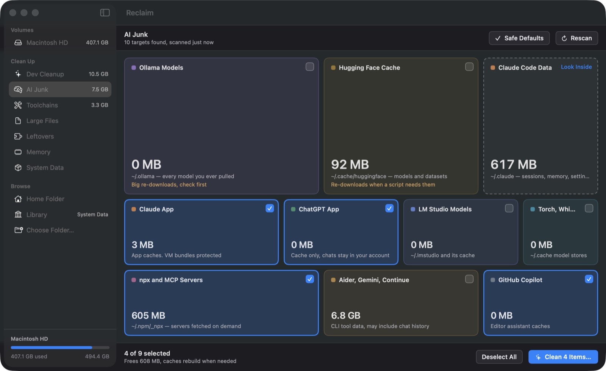Click "Editor assistant caches" description
Image resolution: width=606 pixels, height=371 pixels.
(520, 326)
